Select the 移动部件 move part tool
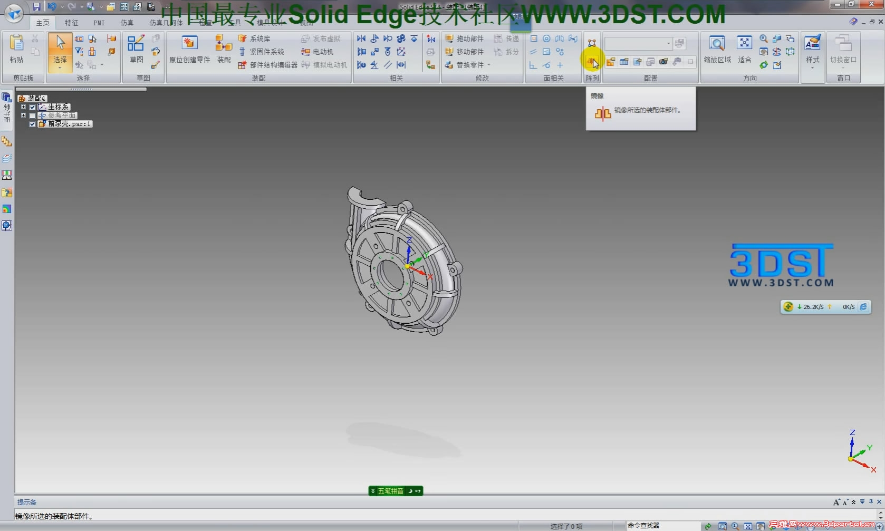The width and height of the screenshot is (885, 531). (464, 51)
